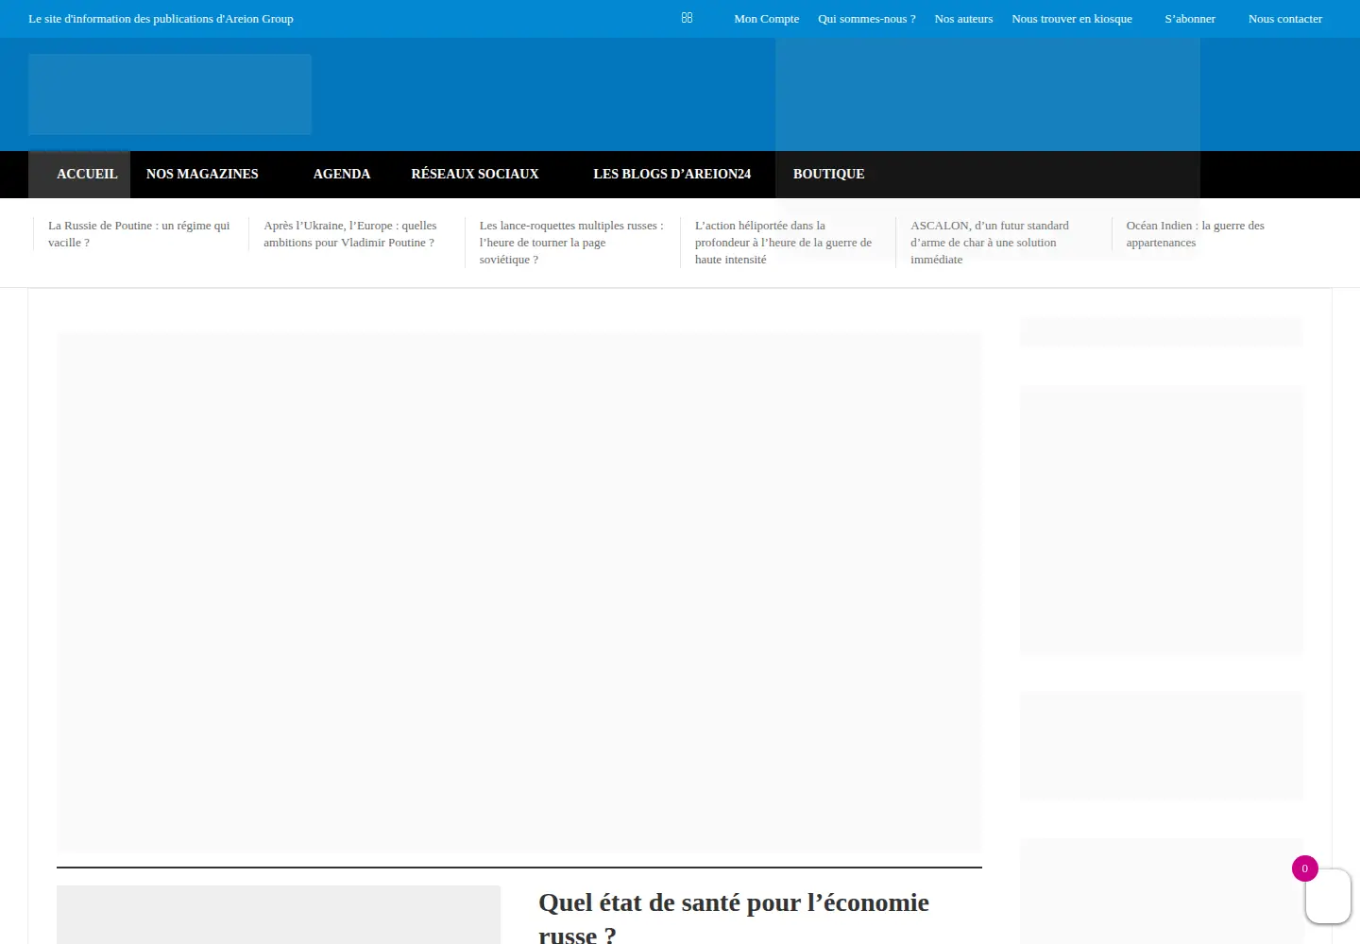
Task: Open 'Après l'Ukraine, l'Europe' article link
Action: pyautogui.click(x=349, y=234)
